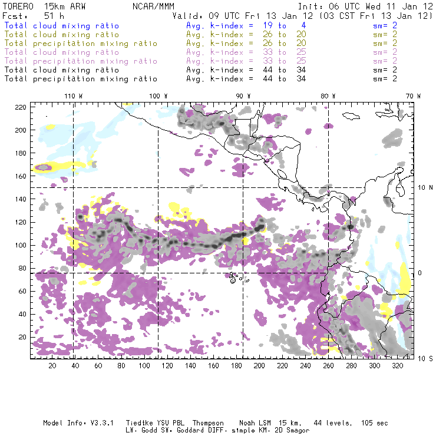Click the 220 tick label on y-axis

click(x=21, y=107)
